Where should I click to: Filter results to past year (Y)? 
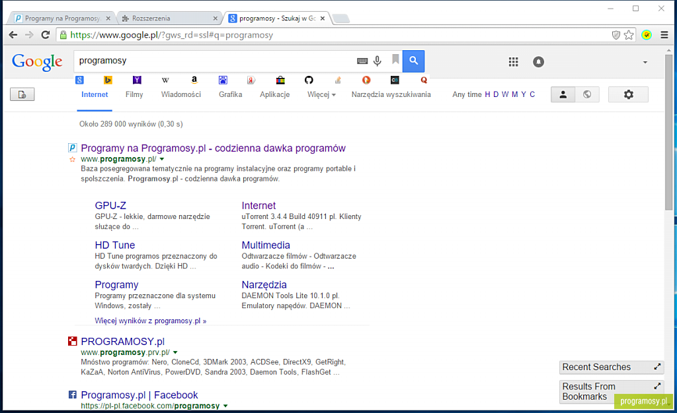click(524, 94)
